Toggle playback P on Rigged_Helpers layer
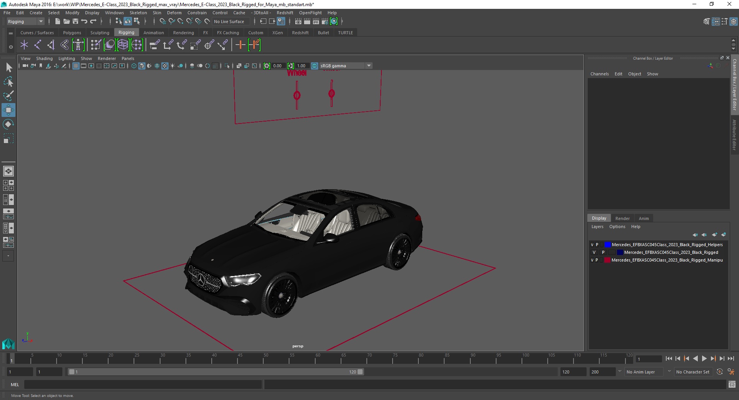 pos(597,245)
